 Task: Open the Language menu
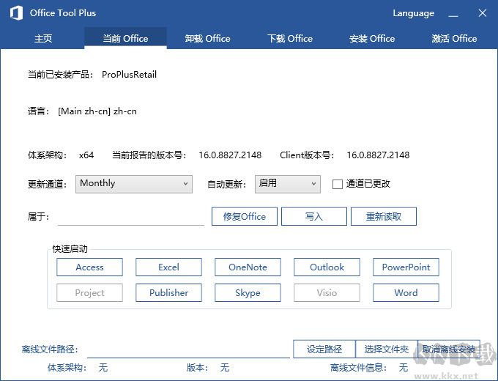coord(414,13)
